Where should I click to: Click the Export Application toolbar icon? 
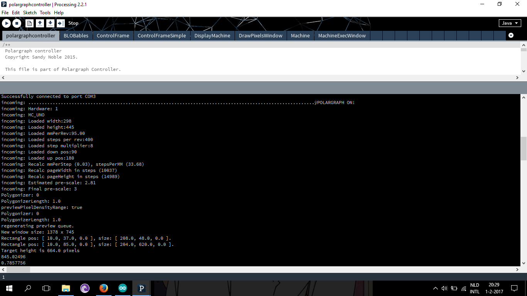click(x=61, y=23)
